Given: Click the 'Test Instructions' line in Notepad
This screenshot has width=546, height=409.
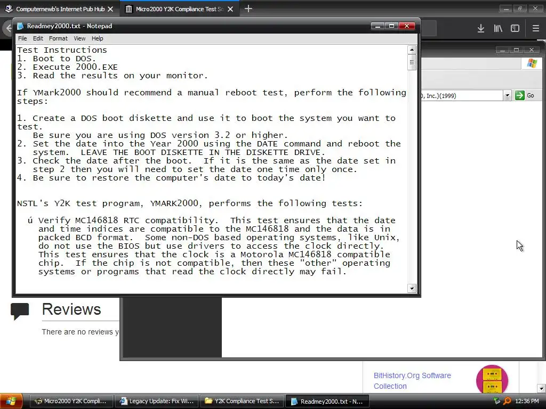Looking at the screenshot, I should pyautogui.click(x=62, y=50).
